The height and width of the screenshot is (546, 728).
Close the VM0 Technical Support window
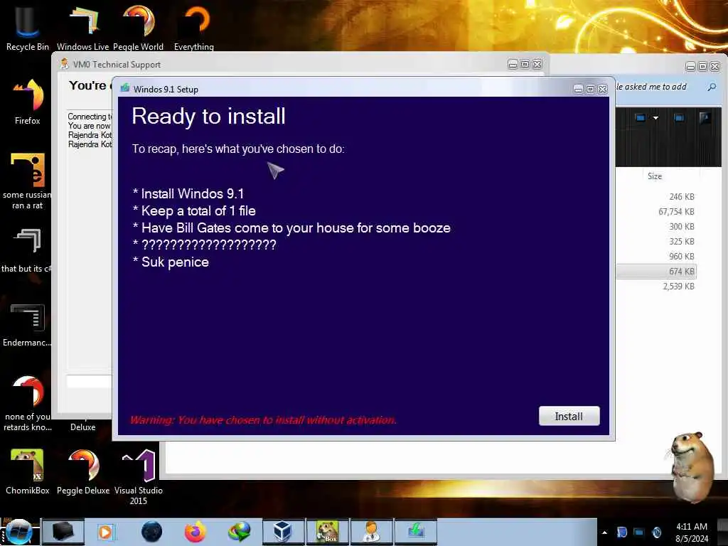(x=537, y=65)
